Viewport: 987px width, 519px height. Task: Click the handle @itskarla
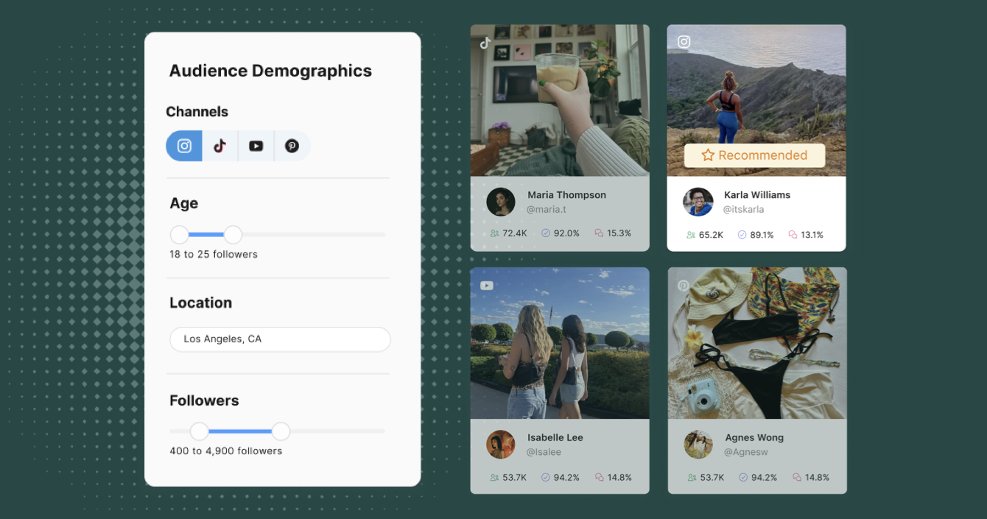coord(744,210)
